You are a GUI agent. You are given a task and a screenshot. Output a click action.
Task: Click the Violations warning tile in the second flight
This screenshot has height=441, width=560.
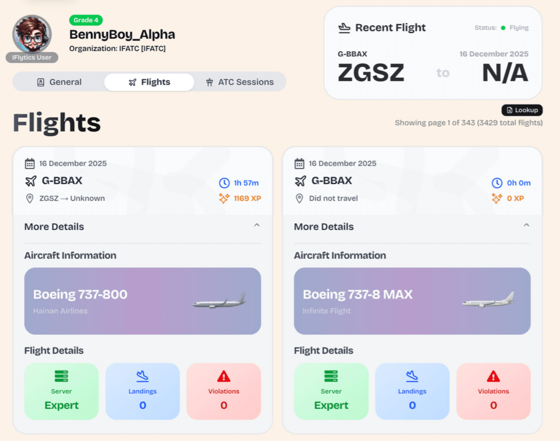point(493,391)
